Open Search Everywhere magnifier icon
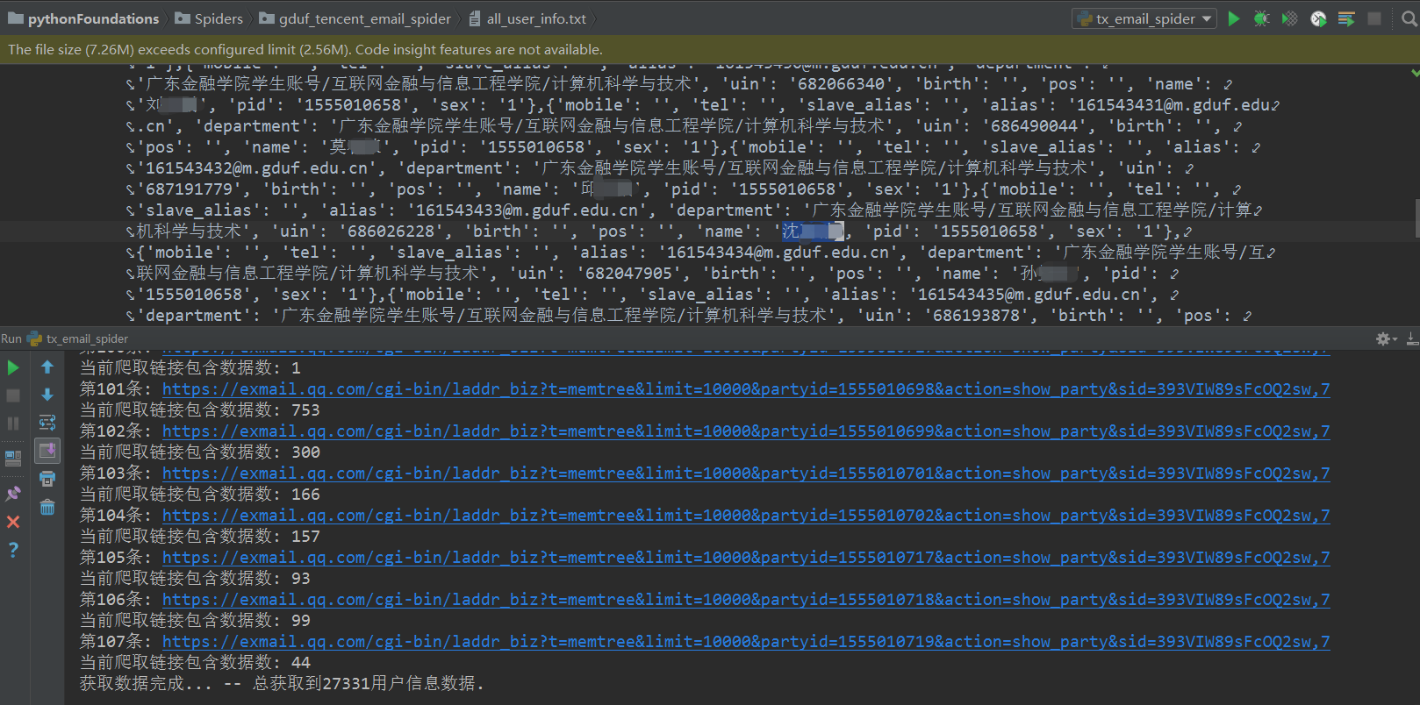Image resolution: width=1420 pixels, height=705 pixels. [x=1409, y=18]
